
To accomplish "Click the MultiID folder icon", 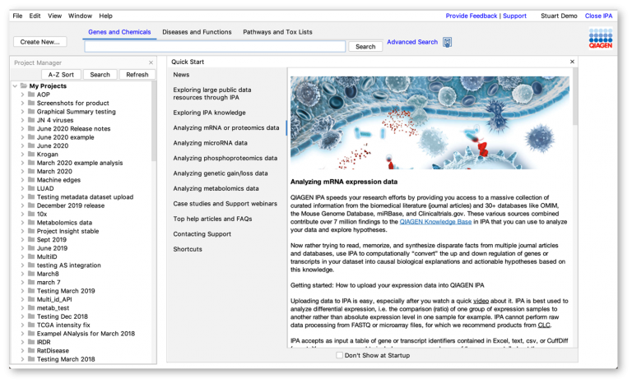I will [31, 256].
